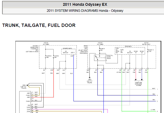This screenshot has height=113, width=164.
Task: Click the BLK ground wire label
Action: (88, 72)
